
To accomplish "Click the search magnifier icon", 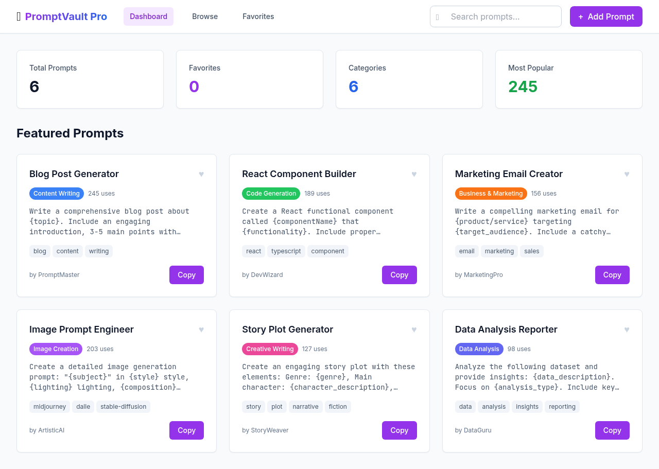I will click(x=438, y=17).
